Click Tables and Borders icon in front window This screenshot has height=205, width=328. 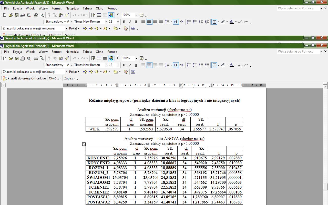(93, 58)
